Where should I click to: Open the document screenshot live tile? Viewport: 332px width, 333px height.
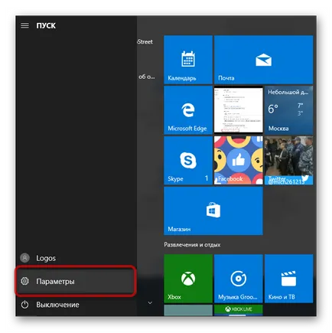(239, 110)
